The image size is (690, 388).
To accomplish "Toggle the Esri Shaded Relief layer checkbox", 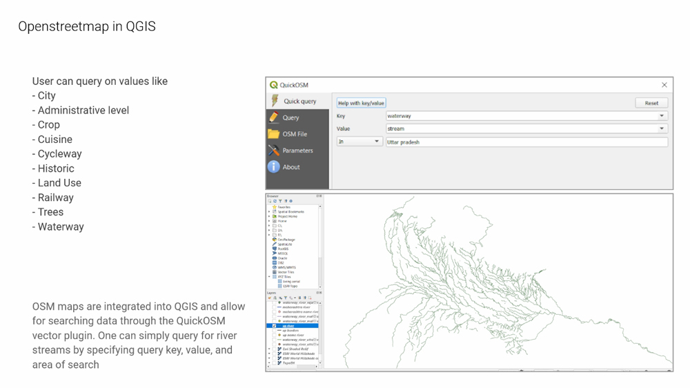I will (275, 349).
